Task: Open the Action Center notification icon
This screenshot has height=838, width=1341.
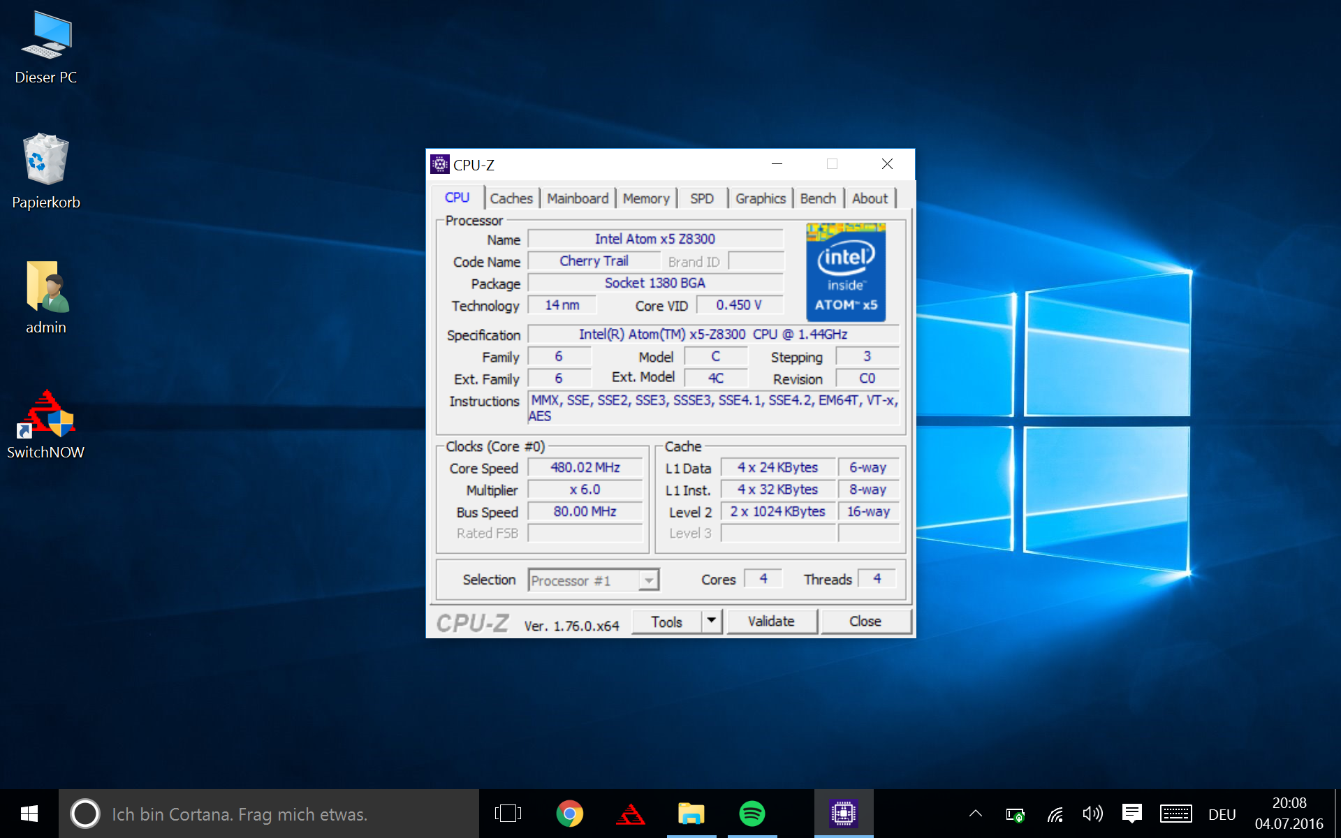Action: point(1131,814)
